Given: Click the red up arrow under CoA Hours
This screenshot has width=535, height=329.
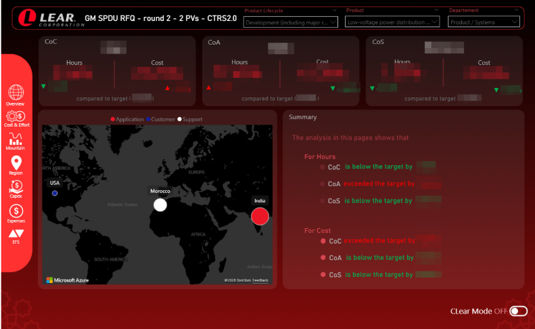Looking at the screenshot, I should coord(208,88).
